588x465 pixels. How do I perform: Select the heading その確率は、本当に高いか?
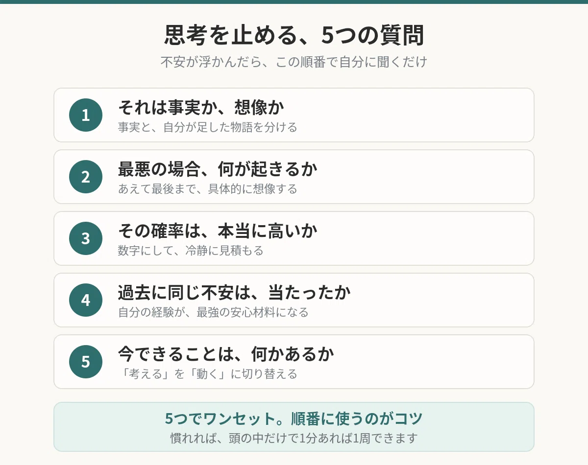pos(218,231)
